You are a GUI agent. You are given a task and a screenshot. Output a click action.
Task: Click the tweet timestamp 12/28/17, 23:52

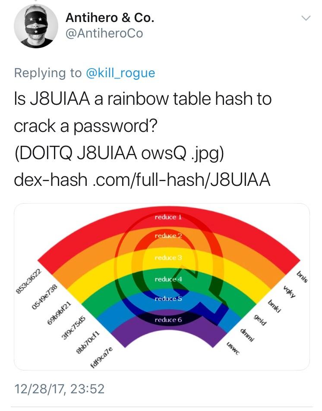coord(59,389)
